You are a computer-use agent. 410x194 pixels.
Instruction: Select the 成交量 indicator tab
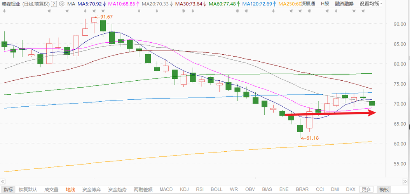click(x=52, y=190)
